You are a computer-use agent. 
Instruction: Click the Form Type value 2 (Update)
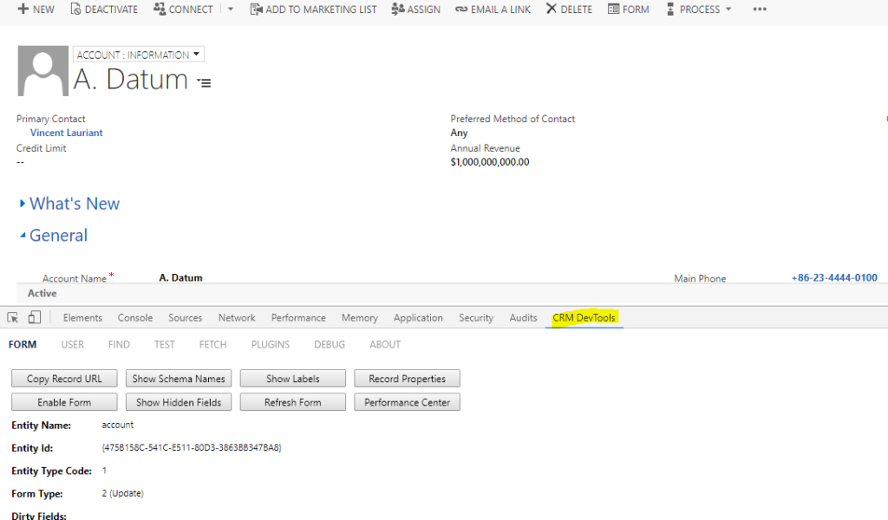(123, 493)
